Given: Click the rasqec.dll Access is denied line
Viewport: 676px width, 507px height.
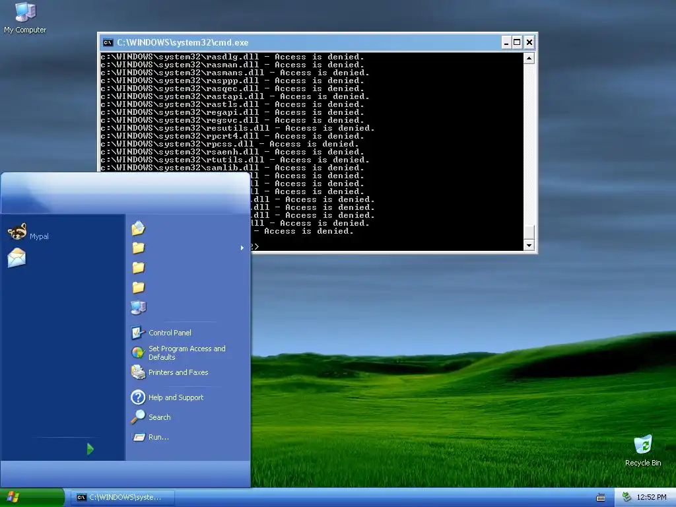Looking at the screenshot, I should click(x=232, y=88).
